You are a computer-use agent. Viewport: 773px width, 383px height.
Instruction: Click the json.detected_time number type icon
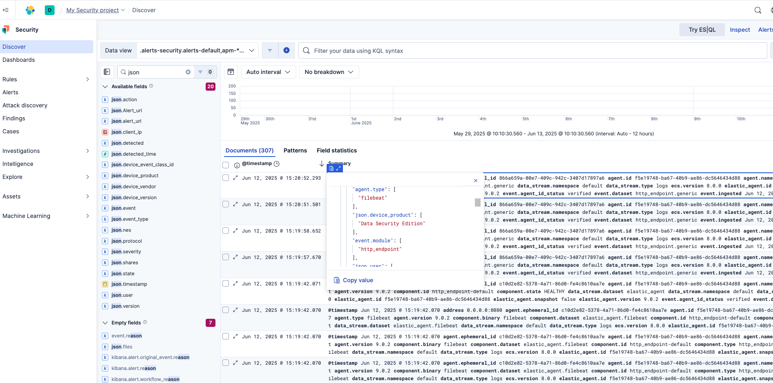(x=105, y=154)
